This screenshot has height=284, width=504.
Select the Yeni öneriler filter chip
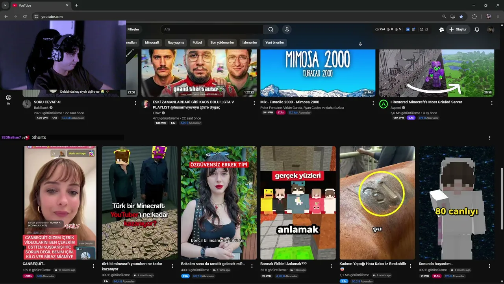275,43
